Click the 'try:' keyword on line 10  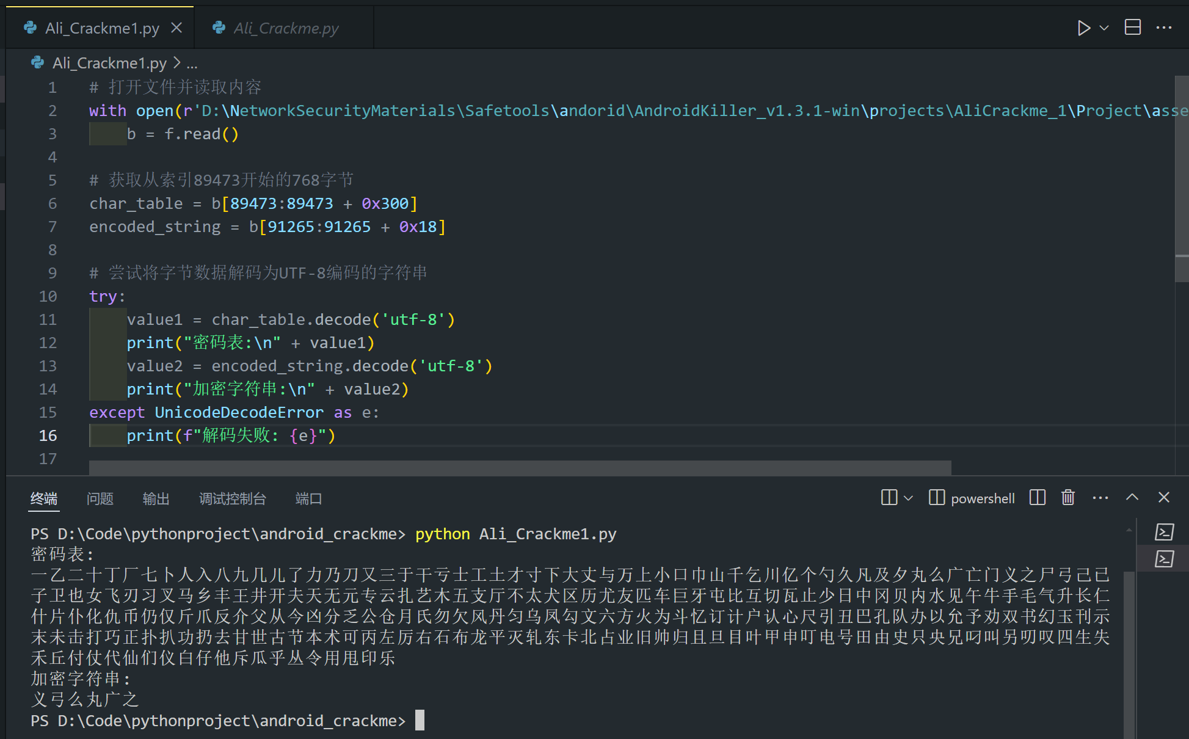[x=107, y=296]
